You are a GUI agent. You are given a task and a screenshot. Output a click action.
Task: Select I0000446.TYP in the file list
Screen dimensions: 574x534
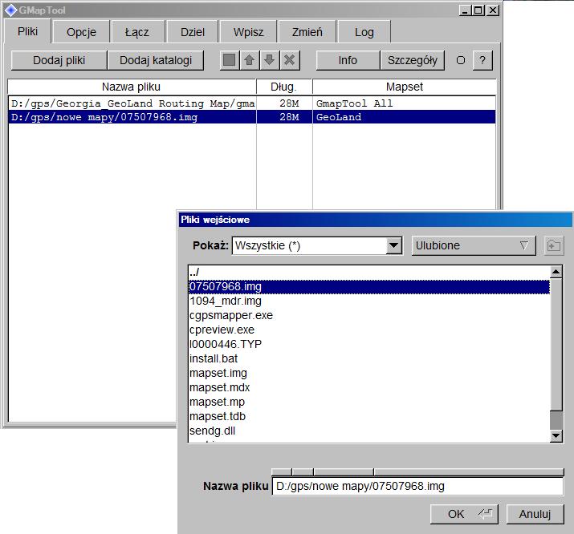(369, 344)
